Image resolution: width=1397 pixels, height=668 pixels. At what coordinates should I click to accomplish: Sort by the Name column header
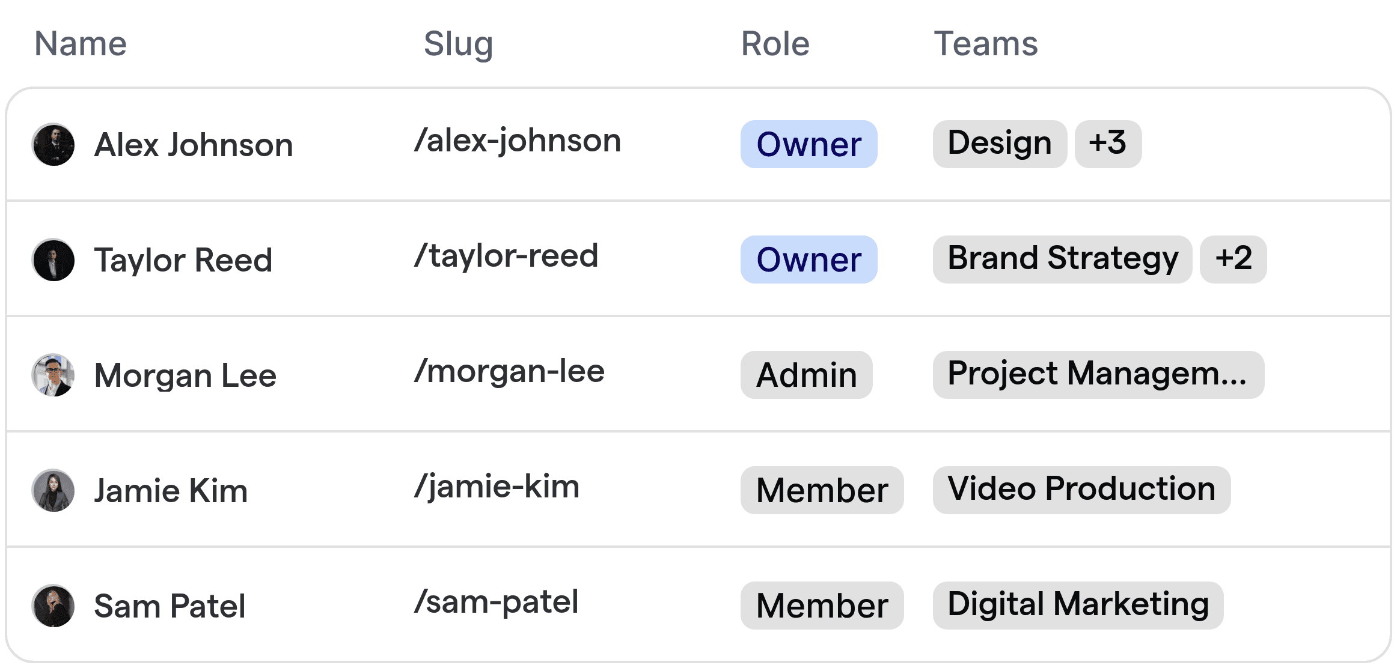pos(80,43)
